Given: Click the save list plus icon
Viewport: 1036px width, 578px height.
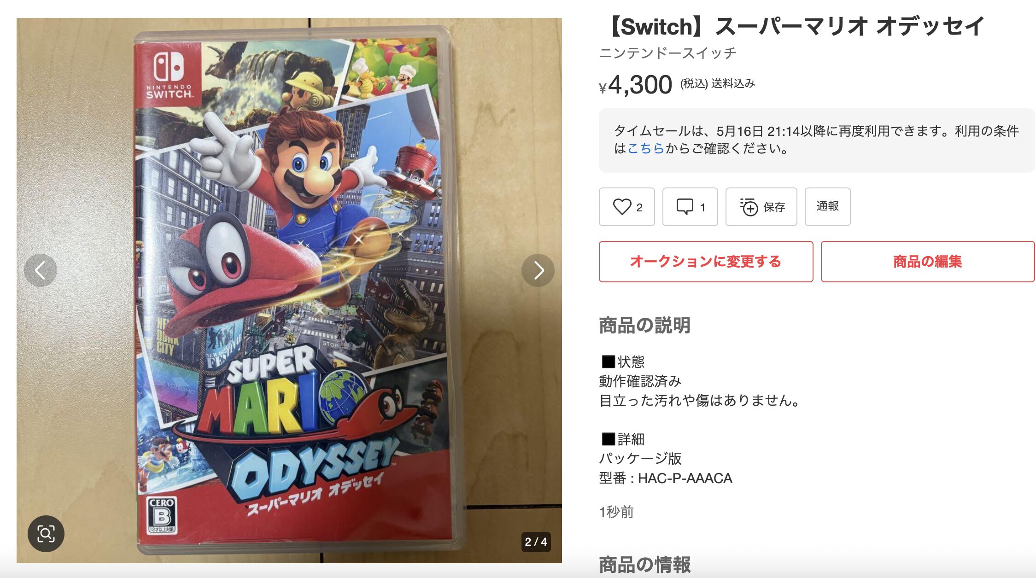Looking at the screenshot, I should pyautogui.click(x=749, y=207).
